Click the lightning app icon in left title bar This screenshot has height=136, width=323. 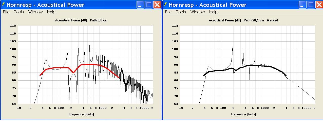pyautogui.click(x=3, y=5)
